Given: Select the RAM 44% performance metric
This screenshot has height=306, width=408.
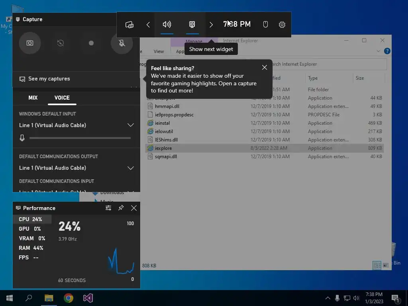Looking at the screenshot, I should 31,248.
